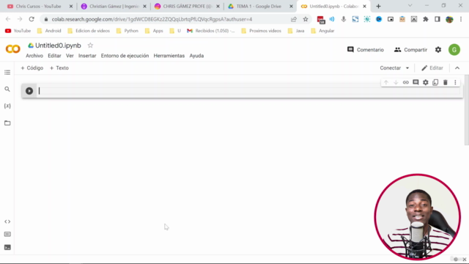This screenshot has width=469, height=264.
Task: Reload the page
Action: click(x=32, y=19)
